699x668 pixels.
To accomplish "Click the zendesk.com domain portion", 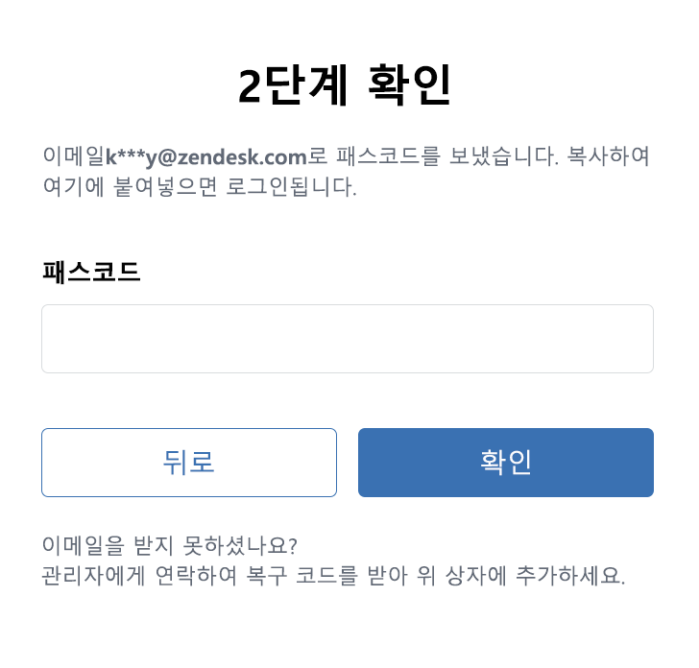I will click(242, 156).
